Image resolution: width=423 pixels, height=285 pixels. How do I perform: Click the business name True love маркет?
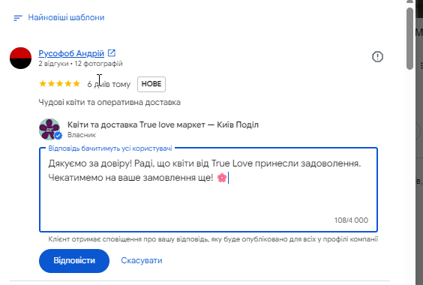(163, 124)
